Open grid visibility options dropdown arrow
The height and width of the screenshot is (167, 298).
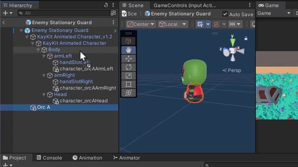208,24
